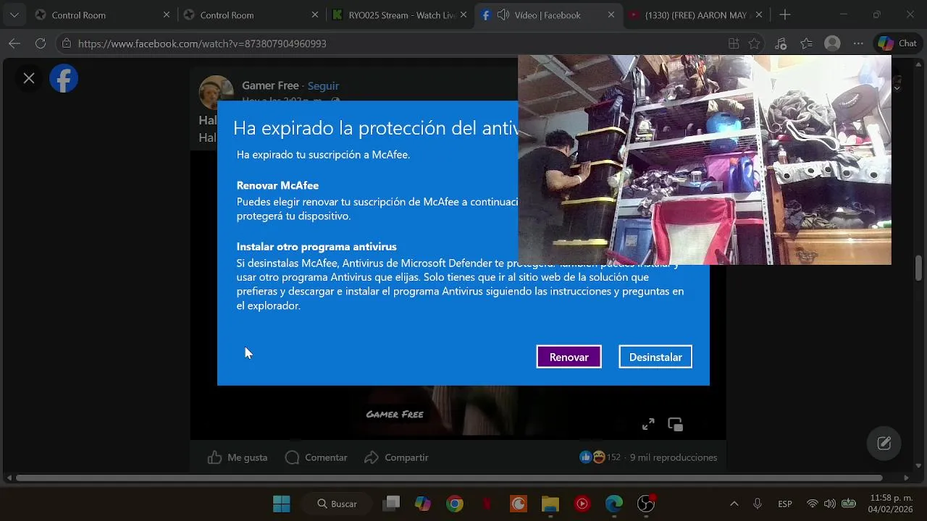Open a new browser tab
The width and height of the screenshot is (927, 521).
point(785,14)
